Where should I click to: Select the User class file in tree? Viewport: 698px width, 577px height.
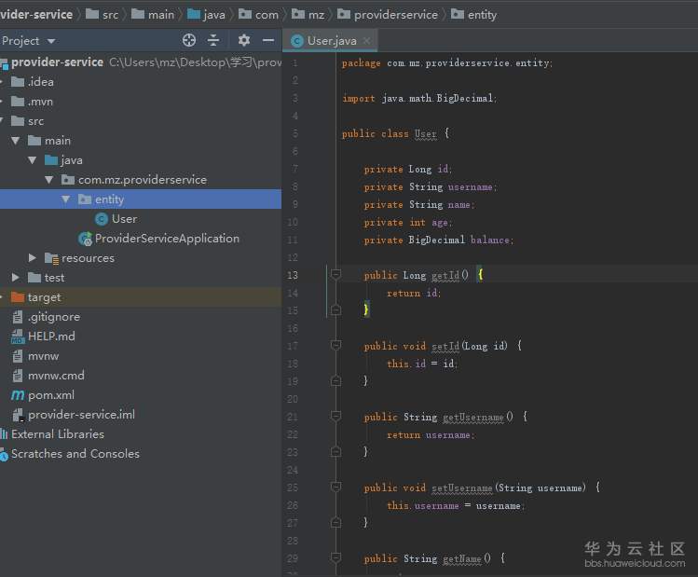[x=124, y=219]
